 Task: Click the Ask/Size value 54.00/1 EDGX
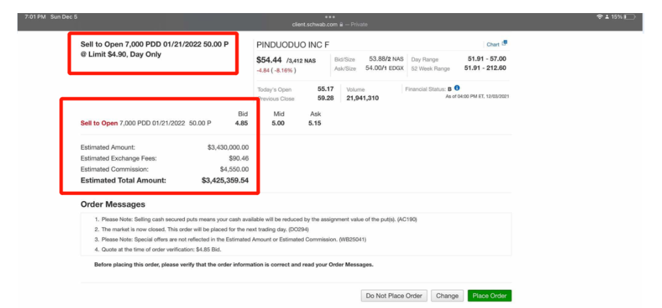click(x=384, y=69)
